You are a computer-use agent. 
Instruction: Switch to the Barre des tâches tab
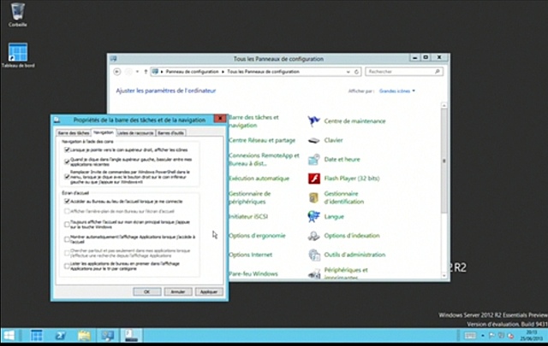(x=74, y=133)
